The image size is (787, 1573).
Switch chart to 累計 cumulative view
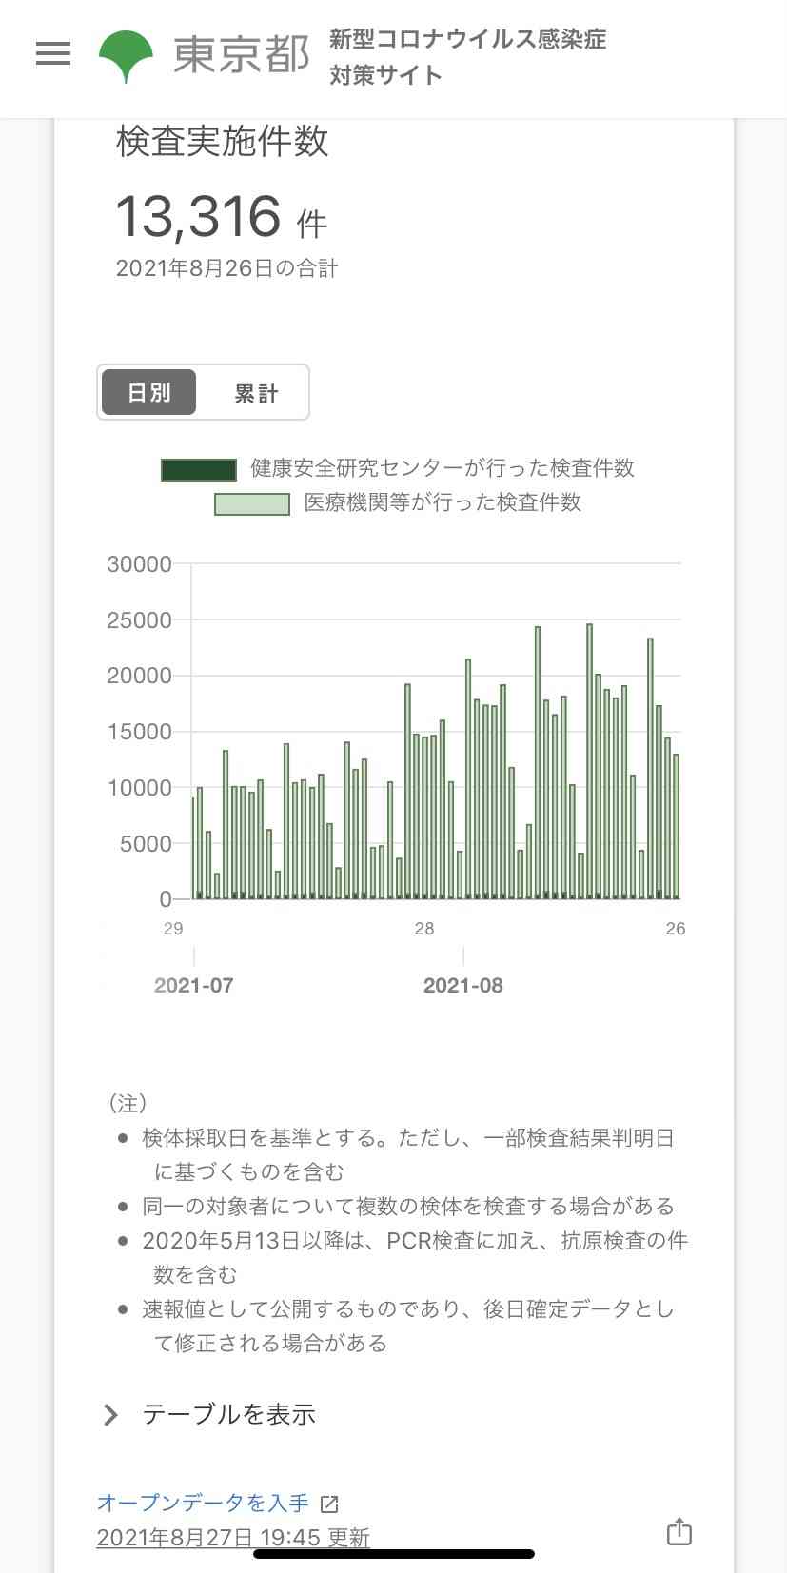click(255, 393)
